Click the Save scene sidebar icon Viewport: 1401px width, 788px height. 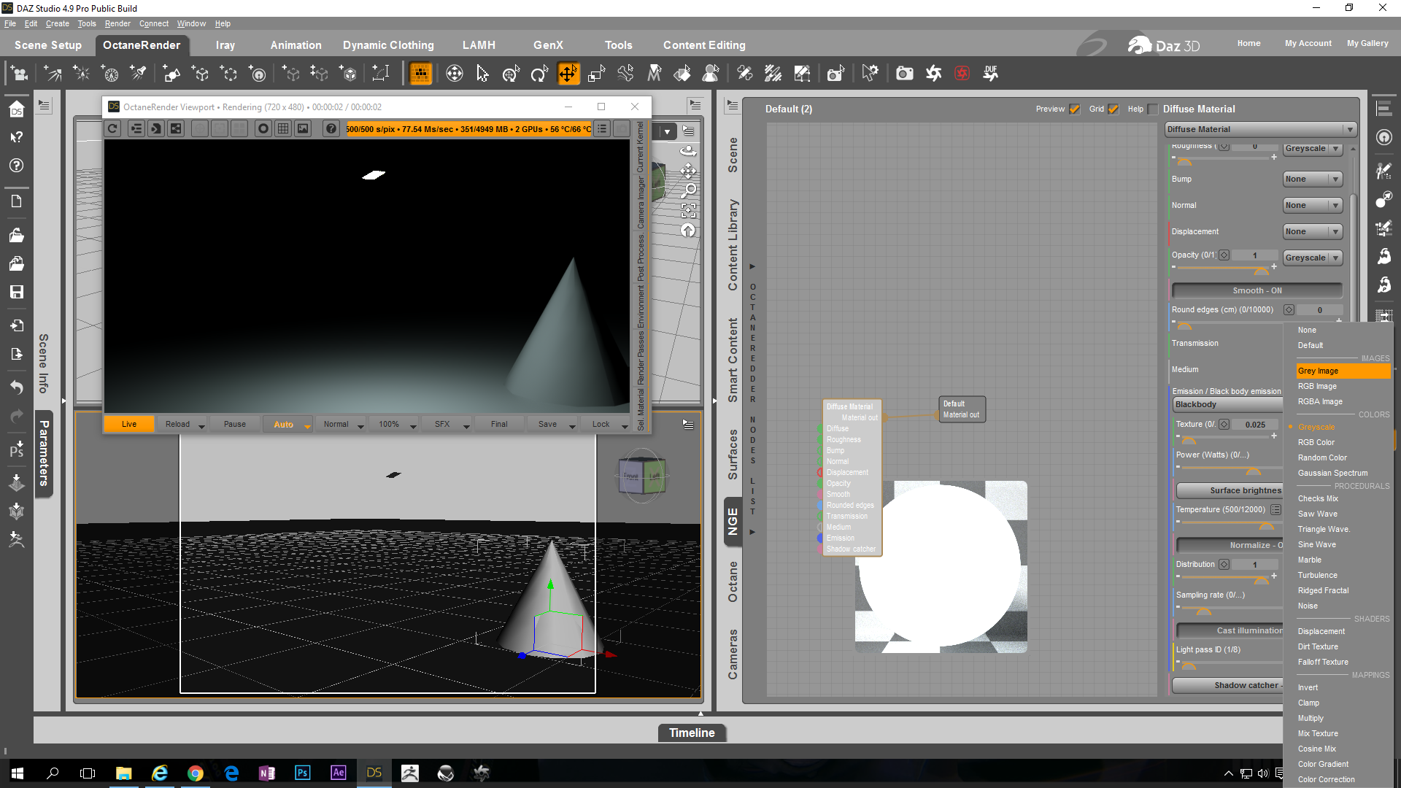(x=16, y=292)
